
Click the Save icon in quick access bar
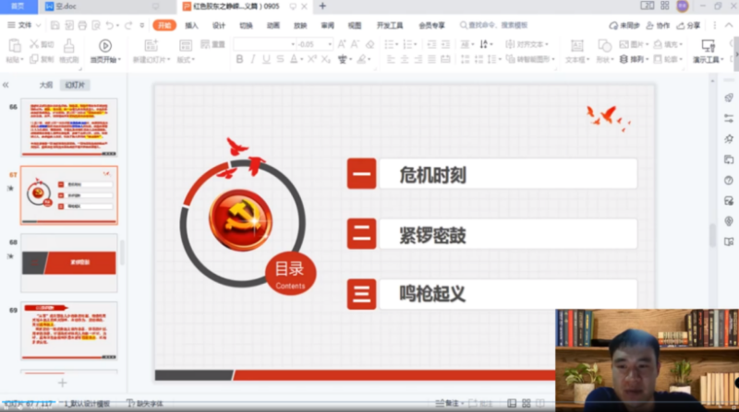(x=55, y=26)
